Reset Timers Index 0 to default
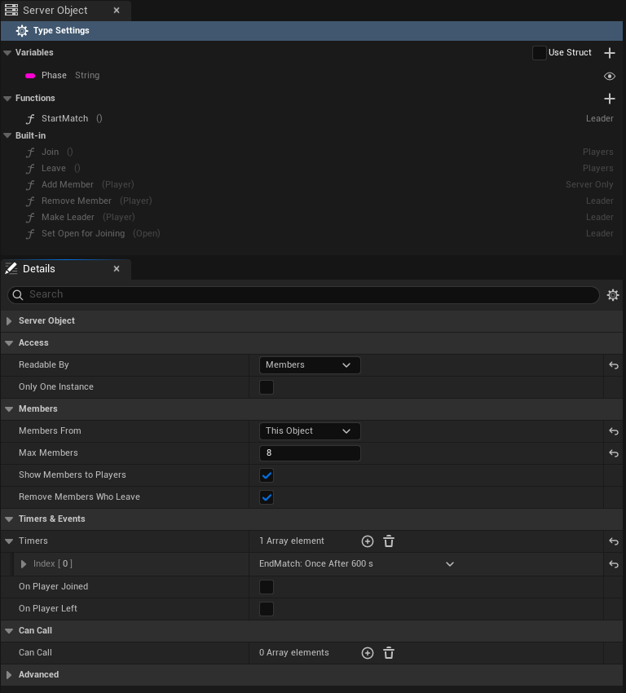 pos(614,564)
